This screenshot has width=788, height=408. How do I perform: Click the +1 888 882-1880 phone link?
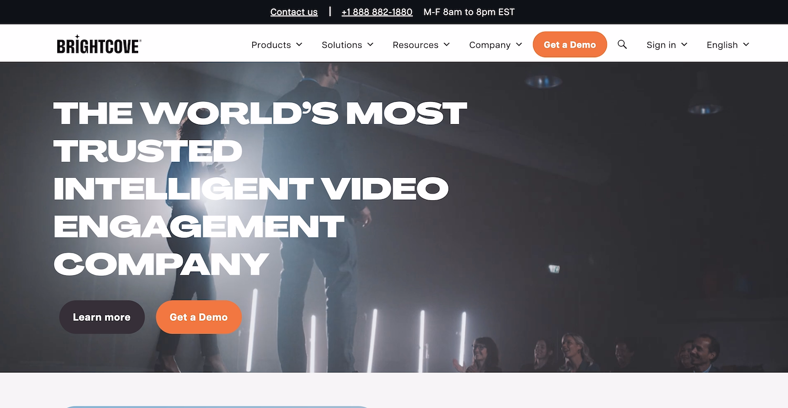[377, 12]
